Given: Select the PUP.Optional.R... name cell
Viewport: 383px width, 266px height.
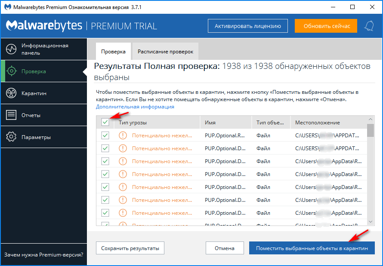Looking at the screenshot, I should click(225, 135).
